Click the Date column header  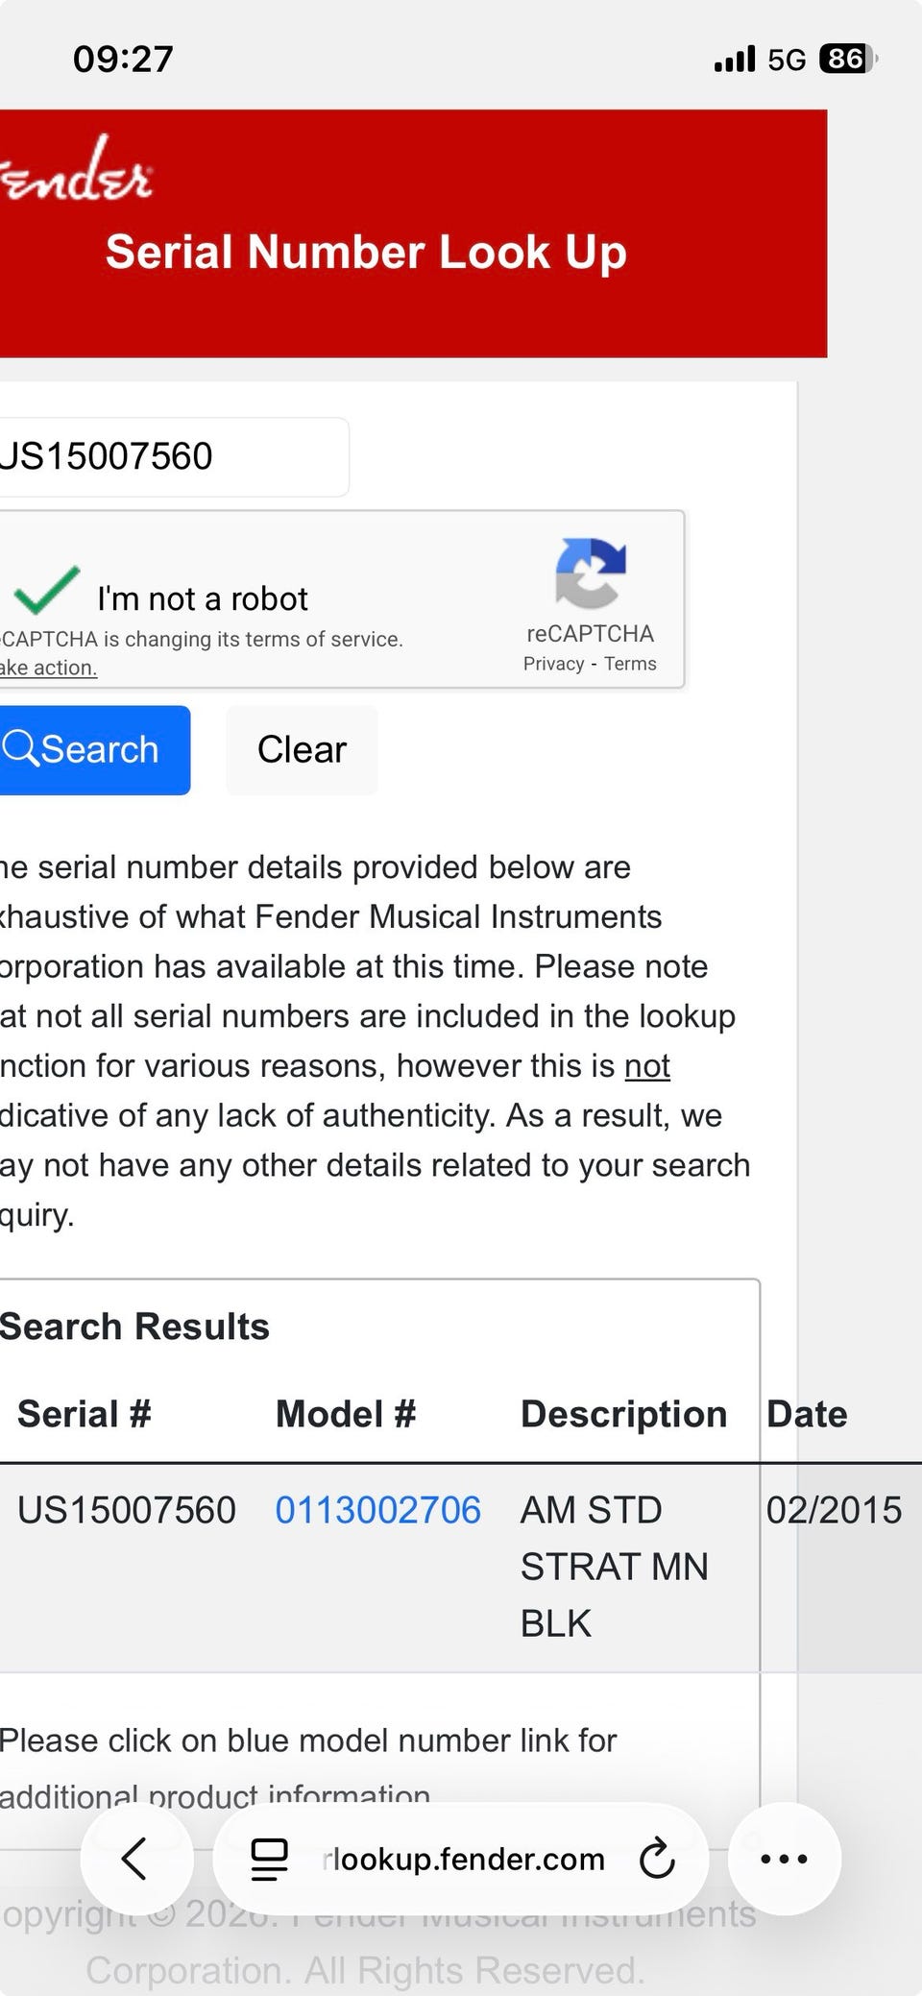tap(807, 1414)
